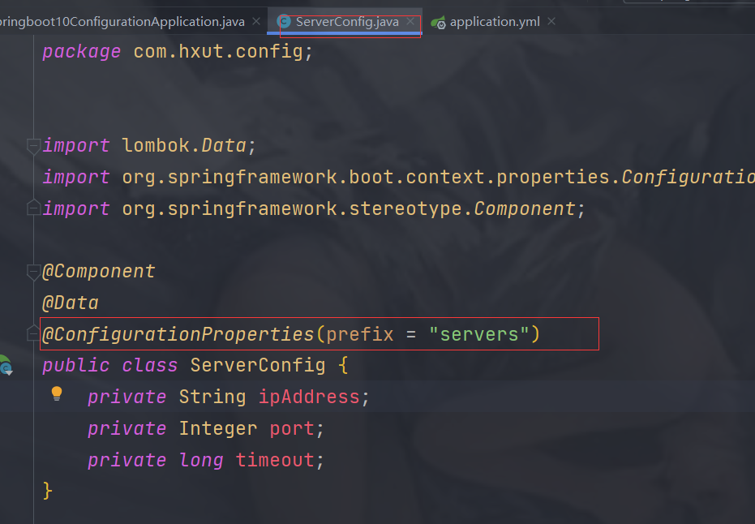This screenshot has width=755, height=524.
Task: Switch to the application.yml tab
Action: coord(494,22)
